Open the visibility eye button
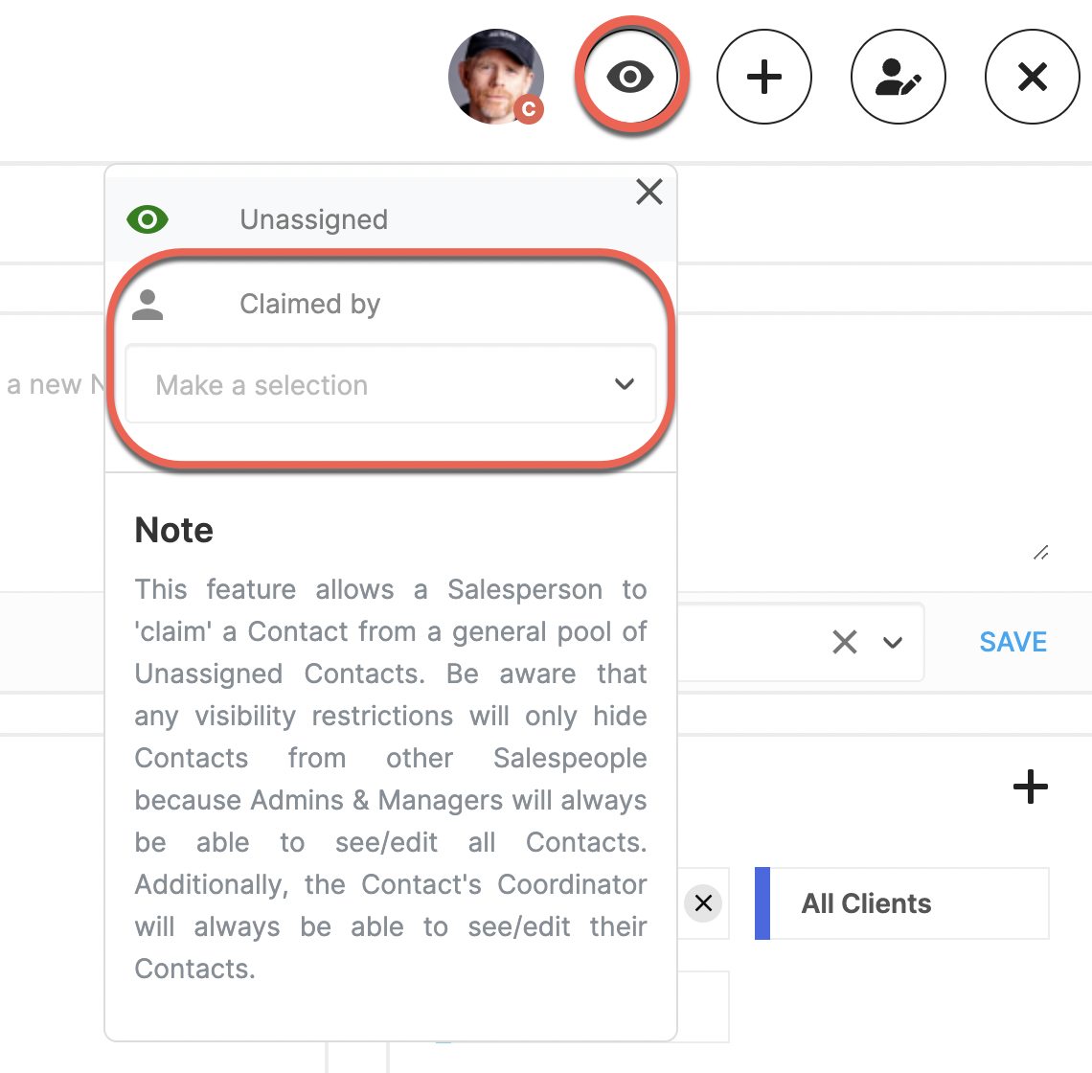 pos(630,77)
